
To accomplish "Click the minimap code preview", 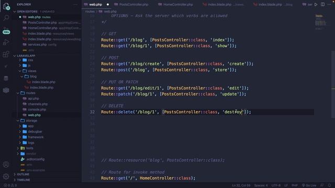I will pyautogui.click(x=320, y=21).
